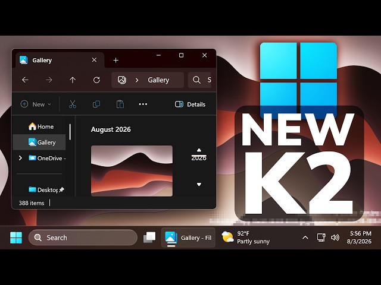Screen dimensions: 381x285
Task: Select Gallery in the address bar
Action: pyautogui.click(x=158, y=80)
